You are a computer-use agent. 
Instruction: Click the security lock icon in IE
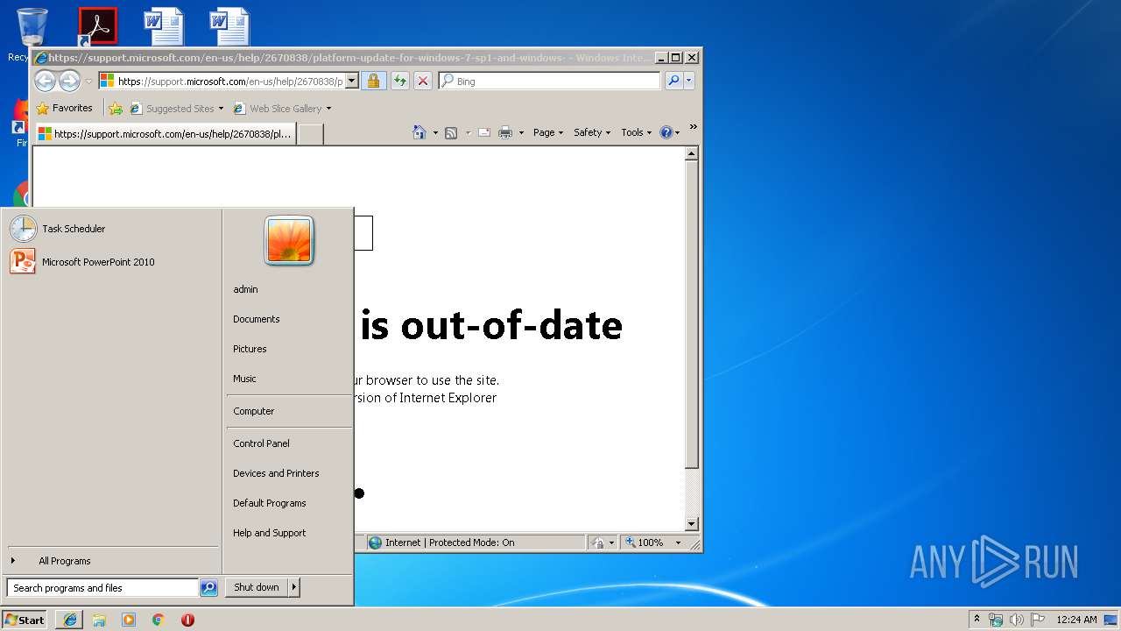[x=373, y=82]
